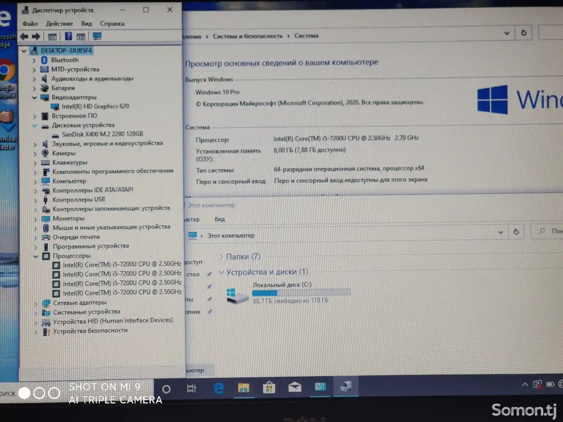Viewport: 563px width, 422px height.
Task: Collapse the DESKTOP-3JUB5F4 root node
Action: pyautogui.click(x=24, y=51)
